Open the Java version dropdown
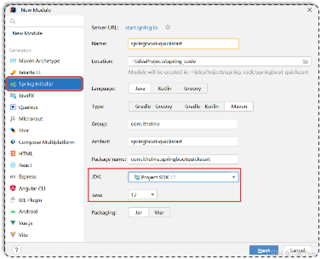The image size is (321, 259). coord(143,195)
